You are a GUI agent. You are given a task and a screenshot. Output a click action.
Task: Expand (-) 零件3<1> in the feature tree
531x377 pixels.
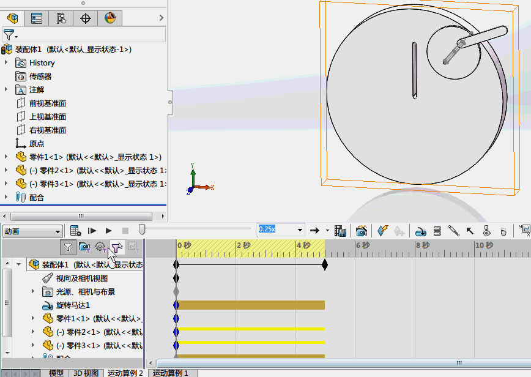[6, 184]
